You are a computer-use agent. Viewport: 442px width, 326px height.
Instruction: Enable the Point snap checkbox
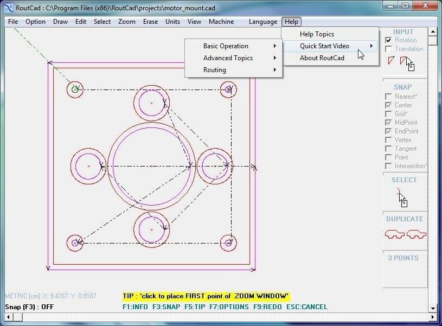[388, 157]
